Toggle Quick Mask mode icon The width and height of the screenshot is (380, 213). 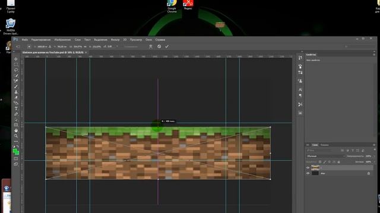tap(16, 159)
